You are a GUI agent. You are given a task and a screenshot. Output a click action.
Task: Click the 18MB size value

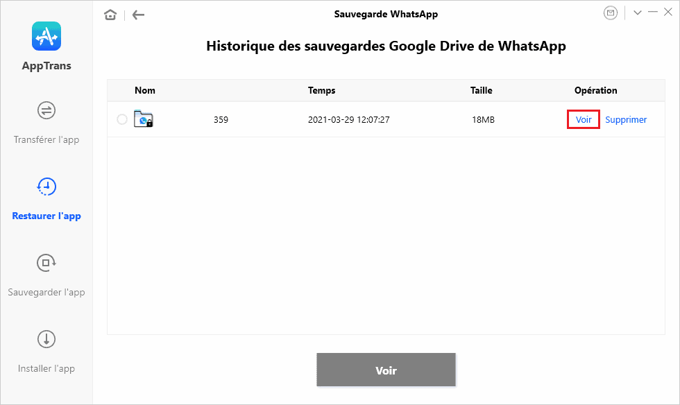(x=483, y=120)
